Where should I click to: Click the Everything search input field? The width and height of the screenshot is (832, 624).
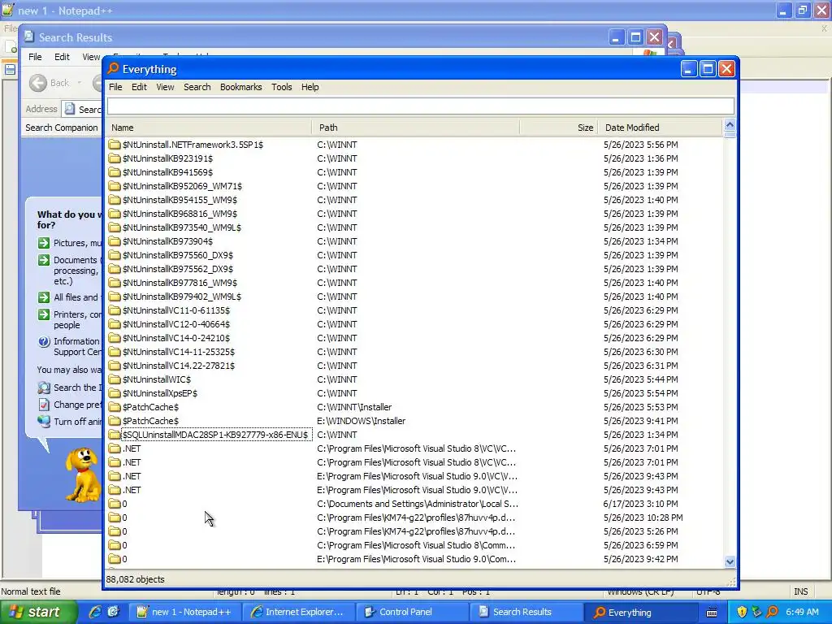pos(420,106)
